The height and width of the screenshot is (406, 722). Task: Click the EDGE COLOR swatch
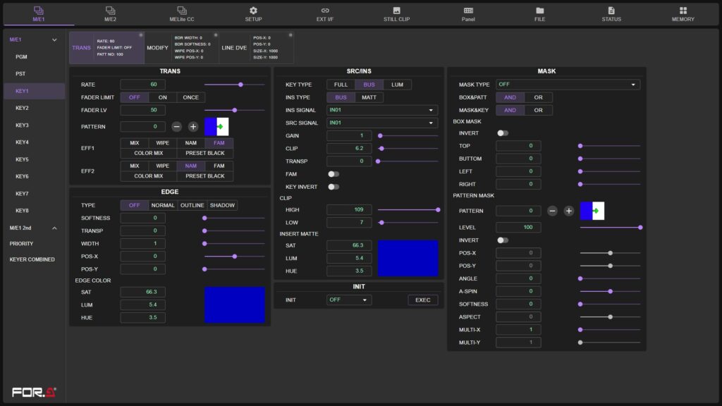click(235, 304)
